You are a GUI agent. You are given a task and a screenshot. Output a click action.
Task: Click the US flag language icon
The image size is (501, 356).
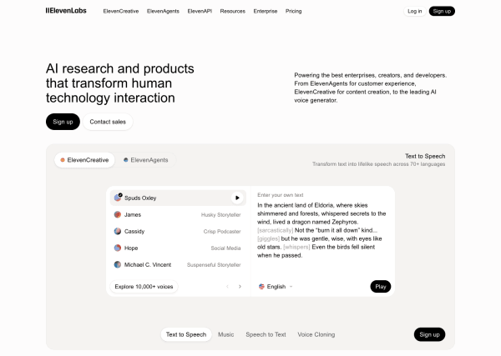coord(261,287)
